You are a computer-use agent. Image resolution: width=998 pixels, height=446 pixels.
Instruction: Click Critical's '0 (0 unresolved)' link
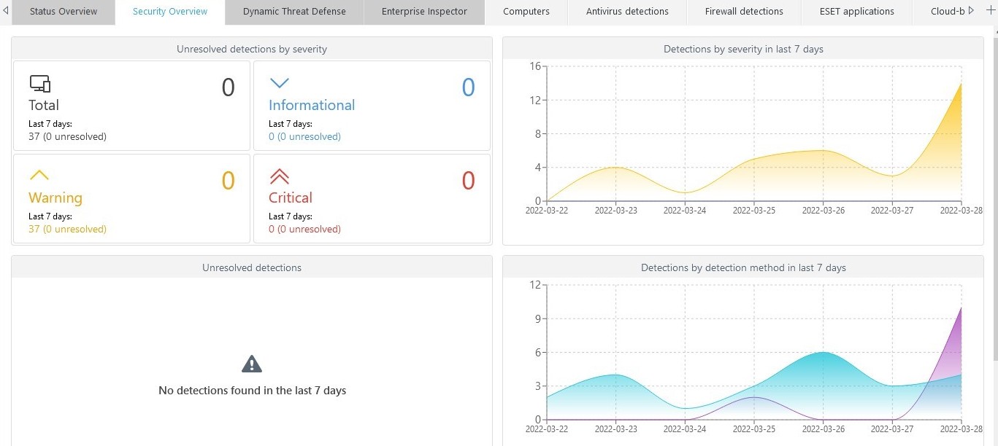[304, 229]
